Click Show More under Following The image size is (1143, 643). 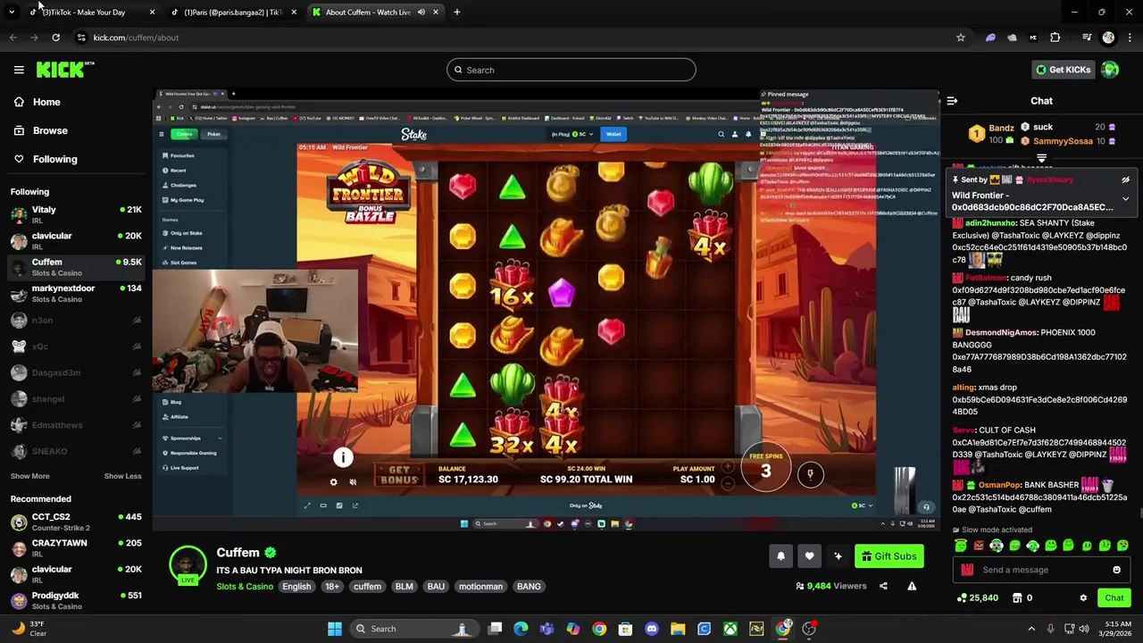coord(30,476)
